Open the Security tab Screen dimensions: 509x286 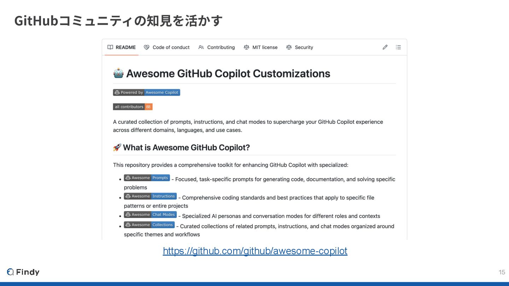(x=299, y=47)
